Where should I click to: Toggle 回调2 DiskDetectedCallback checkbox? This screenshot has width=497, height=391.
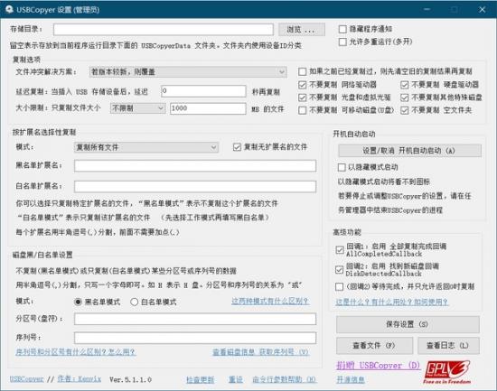coord(339,270)
